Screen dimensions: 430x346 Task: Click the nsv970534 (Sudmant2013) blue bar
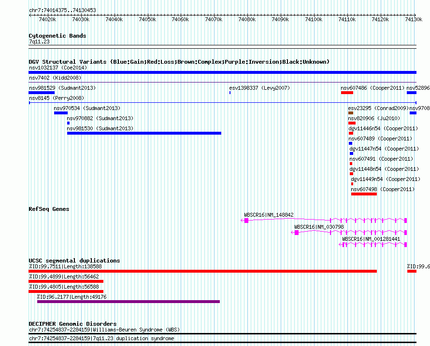click(61, 113)
